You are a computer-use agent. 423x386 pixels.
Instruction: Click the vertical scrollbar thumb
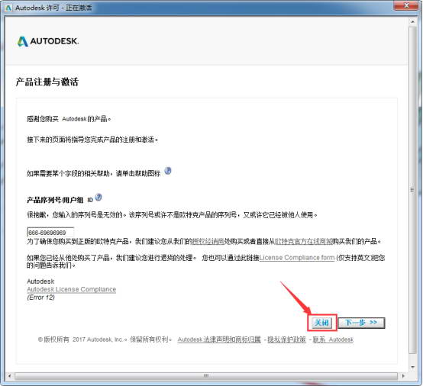(412, 190)
